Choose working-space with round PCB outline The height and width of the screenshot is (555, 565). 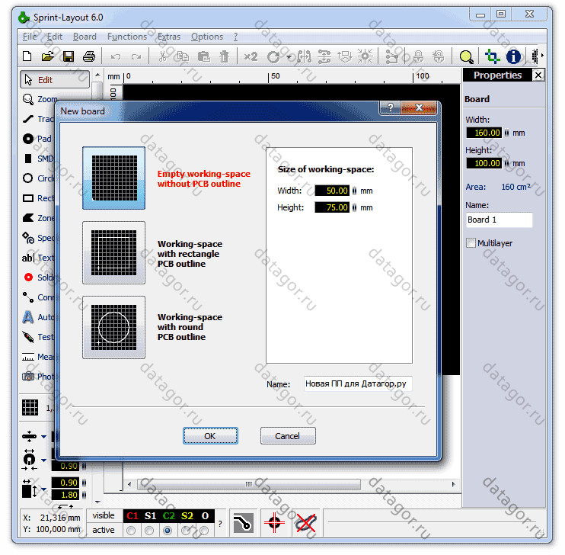pyautogui.click(x=114, y=327)
